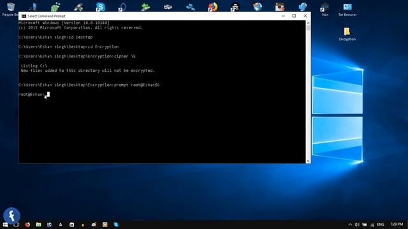Close the Command Prompt window
This screenshot has width=408, height=229.
pyautogui.click(x=305, y=16)
